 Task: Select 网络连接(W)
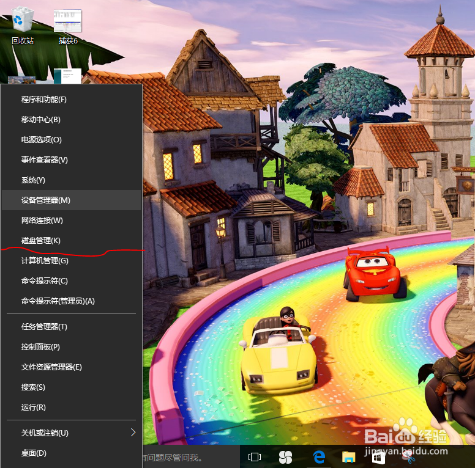[72, 221]
